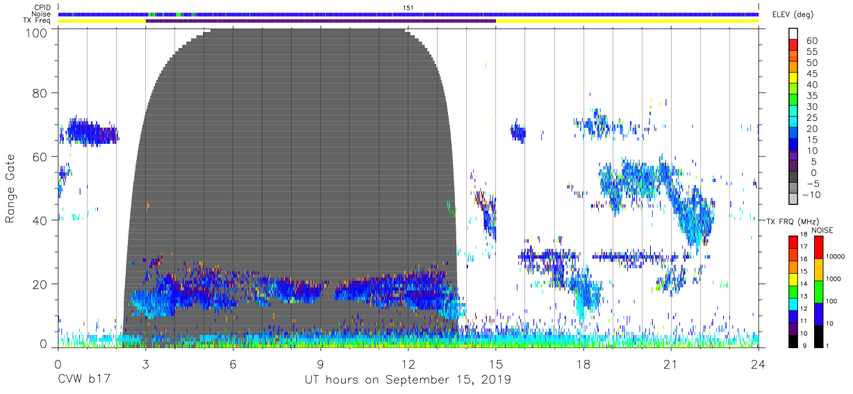The width and height of the screenshot is (853, 394).
Task: Click the 10000 tick on the NOISE scale
Action: click(x=836, y=257)
